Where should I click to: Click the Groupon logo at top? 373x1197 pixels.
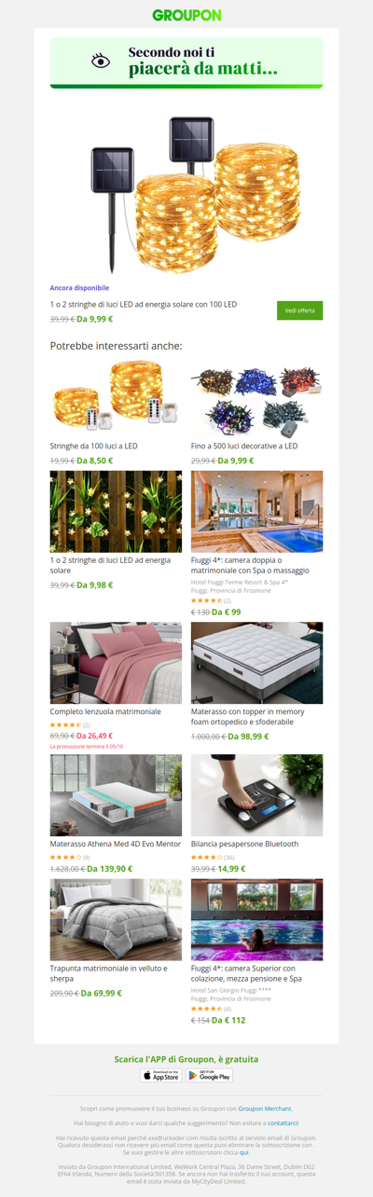tap(186, 15)
